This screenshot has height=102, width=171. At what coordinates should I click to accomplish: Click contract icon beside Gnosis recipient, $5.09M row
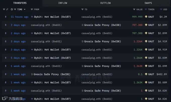click(x=82, y=66)
